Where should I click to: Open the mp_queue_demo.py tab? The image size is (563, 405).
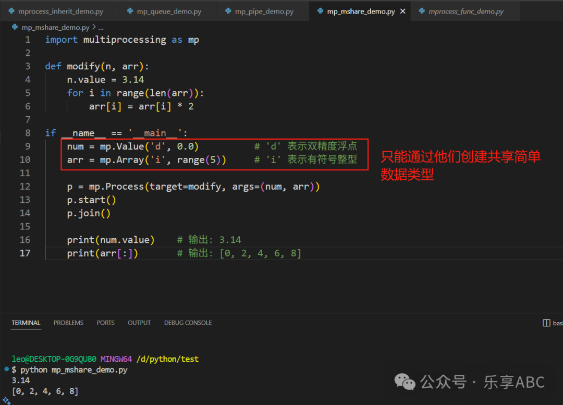[x=168, y=11]
